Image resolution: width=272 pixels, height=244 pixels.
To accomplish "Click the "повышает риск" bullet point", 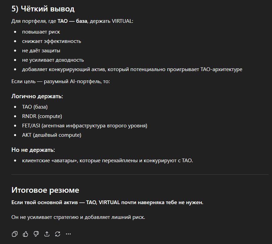I will [41, 32].
